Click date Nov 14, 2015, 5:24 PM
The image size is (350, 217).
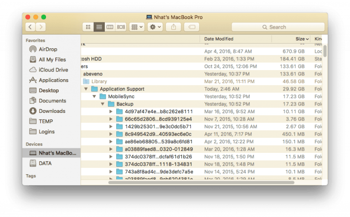pos(230,172)
